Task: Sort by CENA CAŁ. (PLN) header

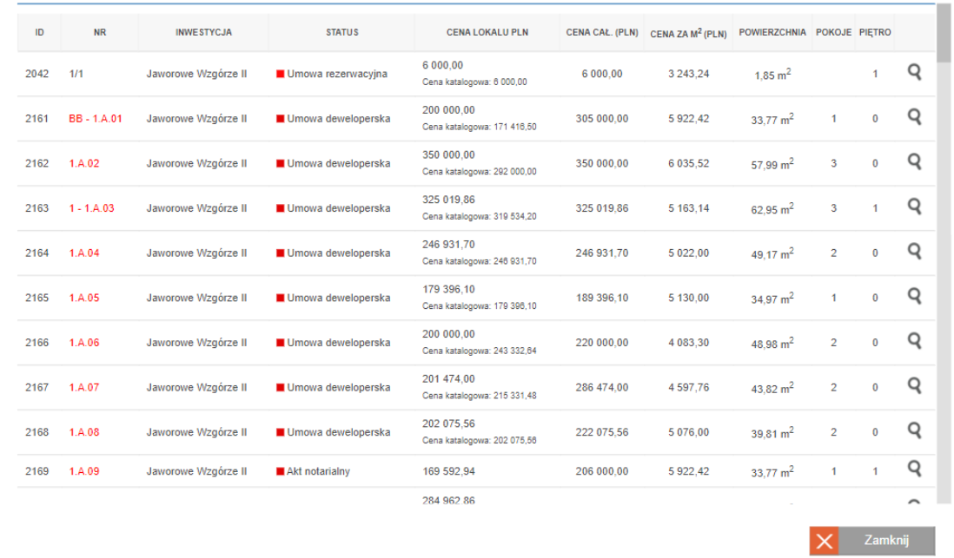Action: click(x=602, y=32)
